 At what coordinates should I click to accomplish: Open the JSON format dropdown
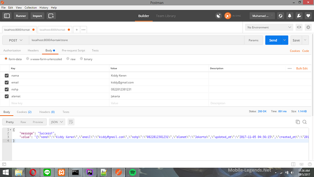point(57,122)
